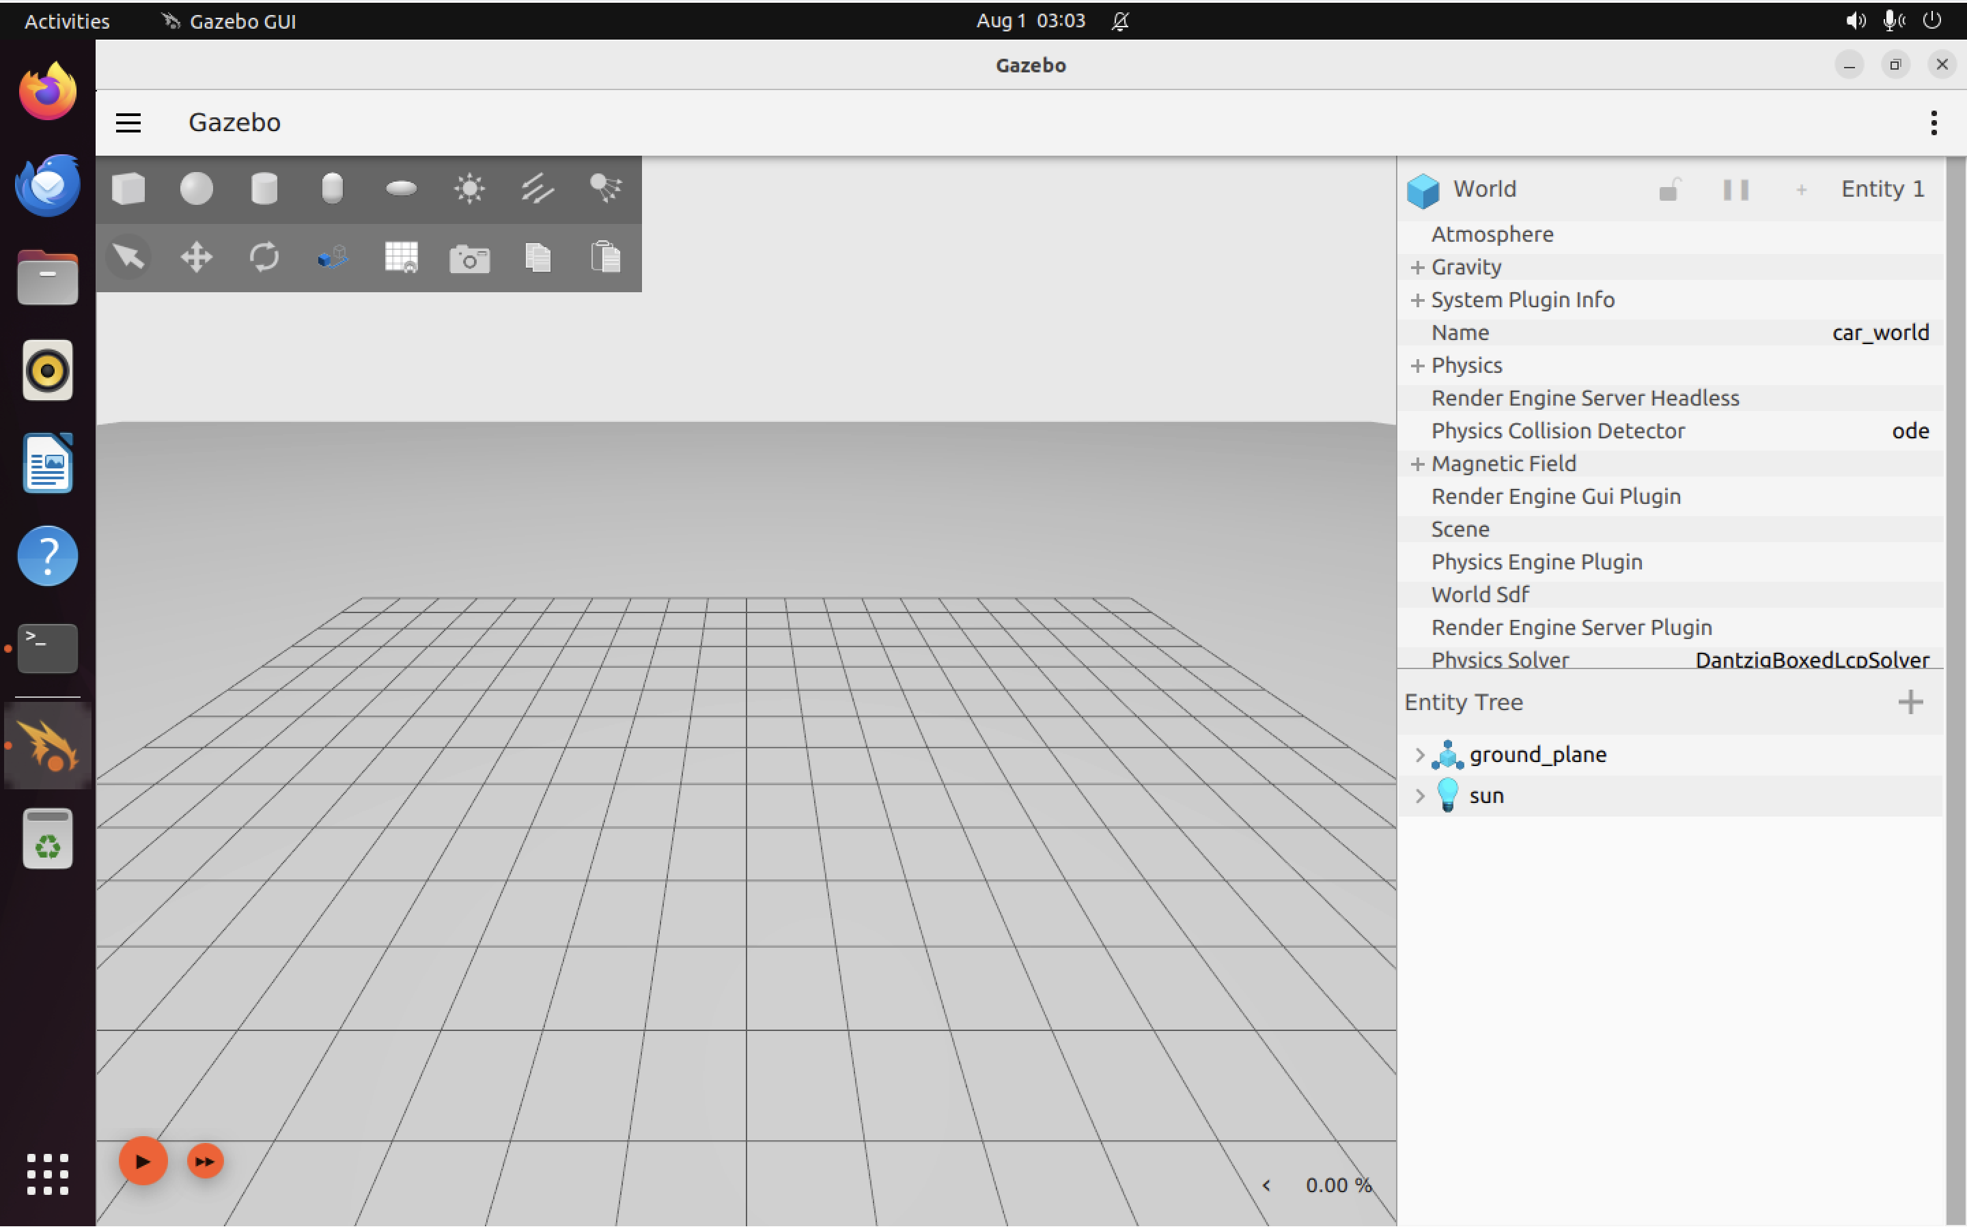Expand the Gravity property

pos(1418,268)
